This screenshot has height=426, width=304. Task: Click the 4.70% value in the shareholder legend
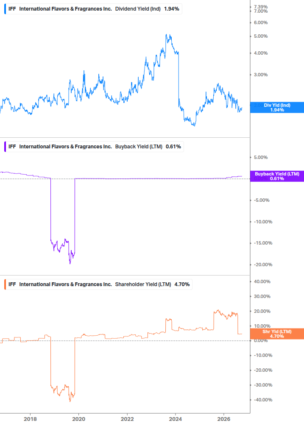(x=182, y=284)
